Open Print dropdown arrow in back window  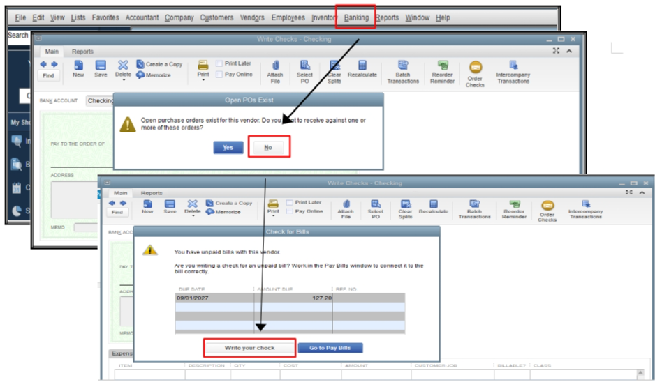pyautogui.click(x=203, y=80)
